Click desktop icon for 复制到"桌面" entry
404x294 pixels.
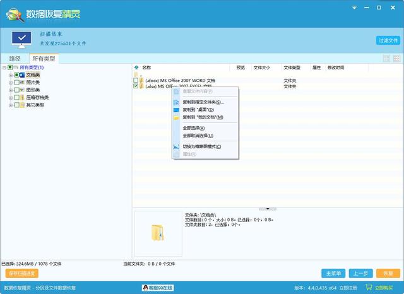176,110
